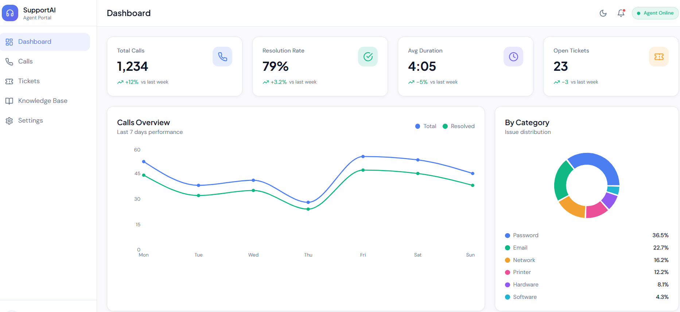Toggle the Resolved series in chart legend
680x312 pixels.
pyautogui.click(x=459, y=126)
